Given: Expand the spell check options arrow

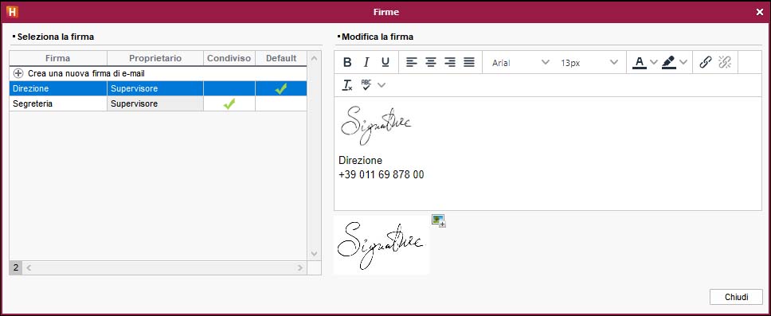Looking at the screenshot, I should click(382, 85).
